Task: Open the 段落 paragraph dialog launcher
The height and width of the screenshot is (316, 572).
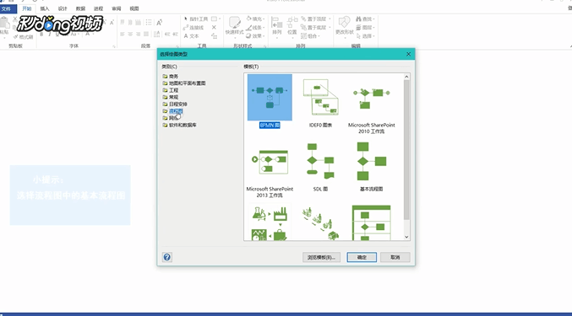Action: 177,46
